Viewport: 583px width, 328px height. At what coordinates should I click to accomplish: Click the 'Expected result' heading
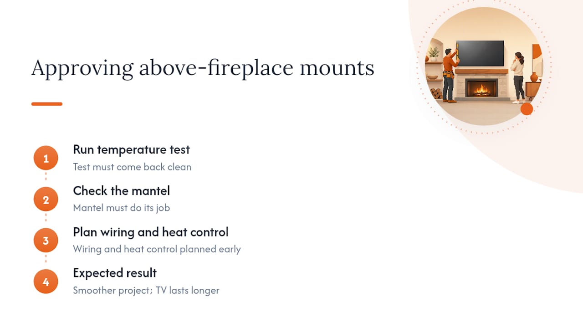[115, 273]
